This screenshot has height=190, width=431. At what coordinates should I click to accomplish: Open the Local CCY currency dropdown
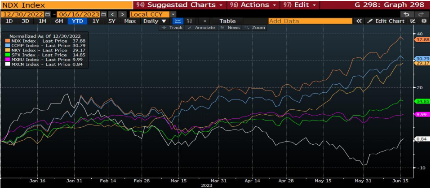[x=173, y=14]
